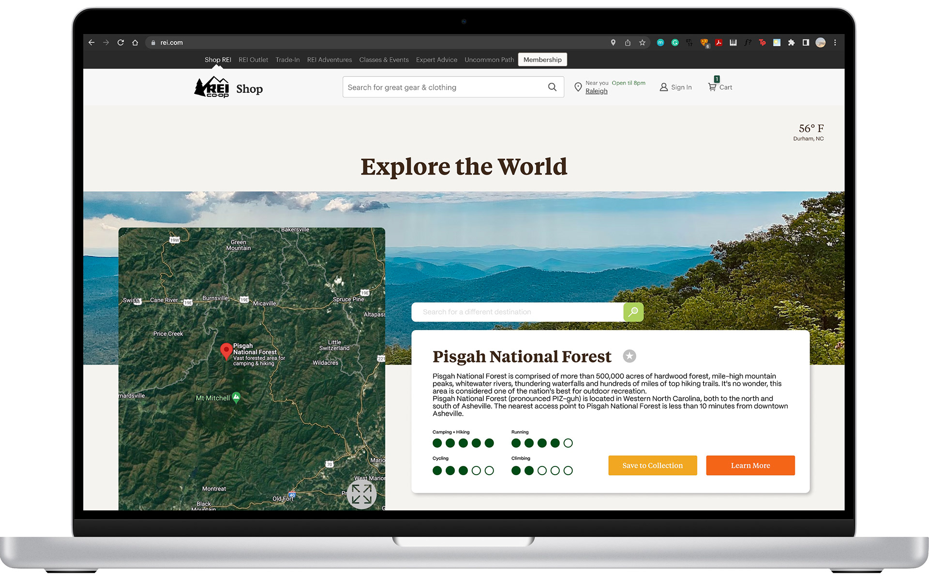Click the REI Co-op logo
929x580 pixels.
[211, 87]
